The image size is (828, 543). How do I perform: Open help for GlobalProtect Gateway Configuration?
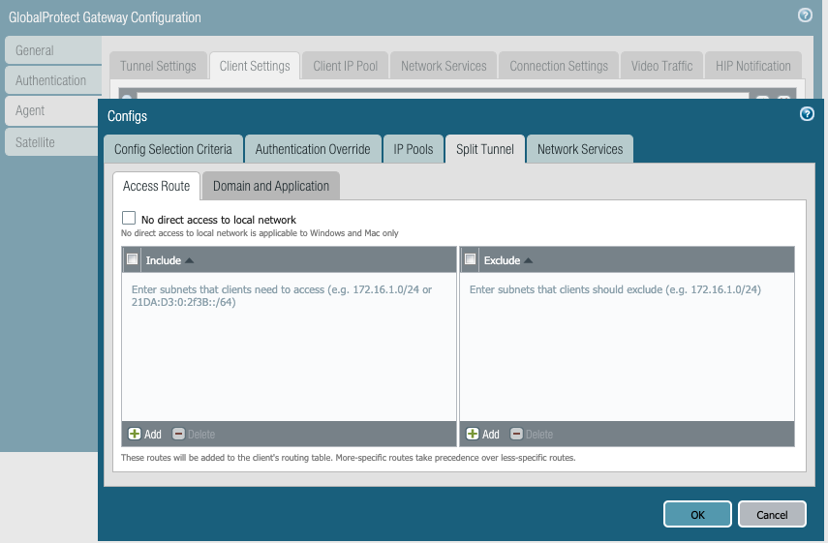pos(805,15)
